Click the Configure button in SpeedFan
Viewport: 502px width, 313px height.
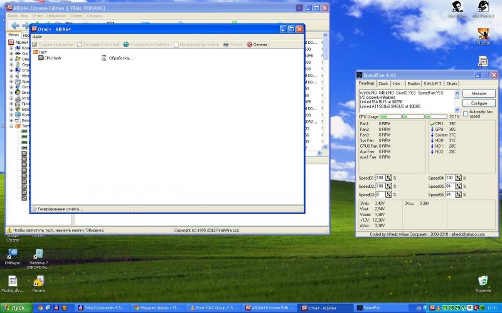(479, 103)
